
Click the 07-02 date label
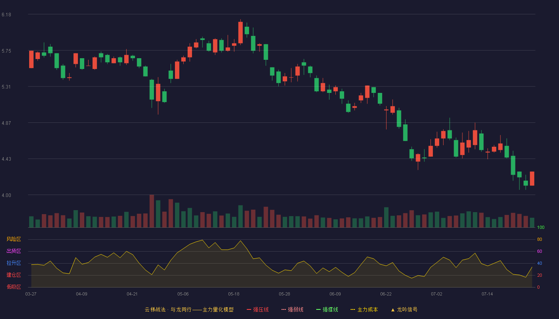pyautogui.click(x=436, y=294)
